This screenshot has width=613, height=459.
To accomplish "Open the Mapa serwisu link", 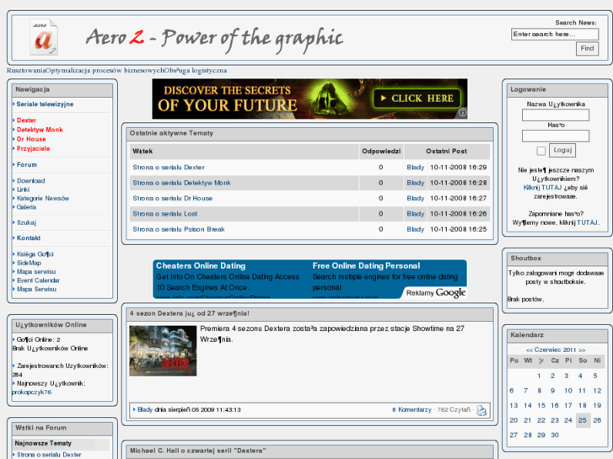I will 36,271.
